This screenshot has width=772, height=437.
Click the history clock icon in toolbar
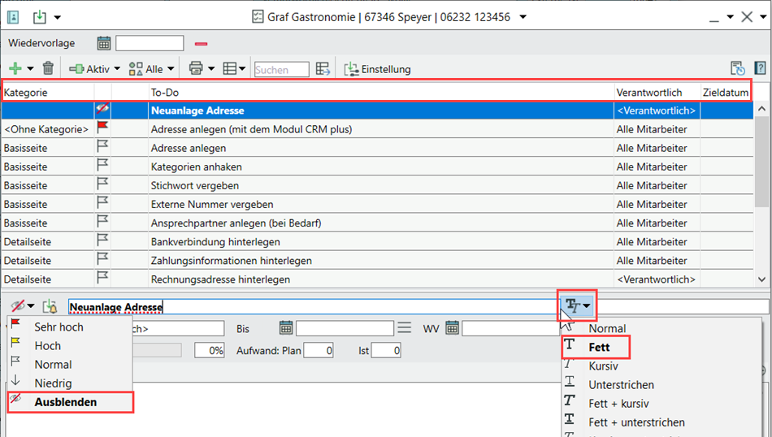point(738,69)
